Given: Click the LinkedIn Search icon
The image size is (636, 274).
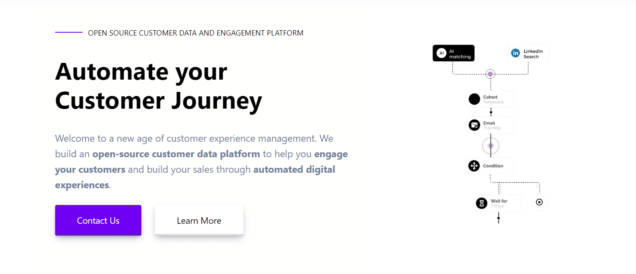Looking at the screenshot, I should coord(515,53).
